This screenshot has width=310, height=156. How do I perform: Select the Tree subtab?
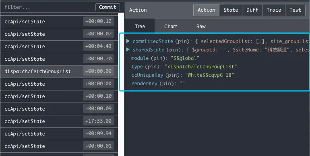coord(140,27)
